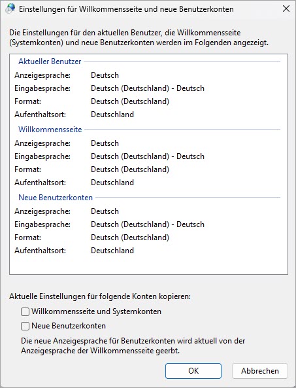Close the Einstellungen dialog with the X
Image resolution: width=296 pixels, height=388 pixels.
pyautogui.click(x=286, y=9)
